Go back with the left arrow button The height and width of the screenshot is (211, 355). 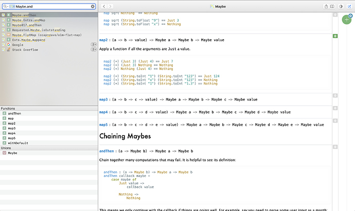coord(104,6)
